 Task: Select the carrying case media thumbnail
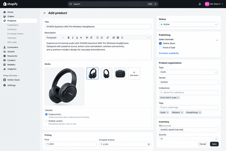(x=120, y=73)
